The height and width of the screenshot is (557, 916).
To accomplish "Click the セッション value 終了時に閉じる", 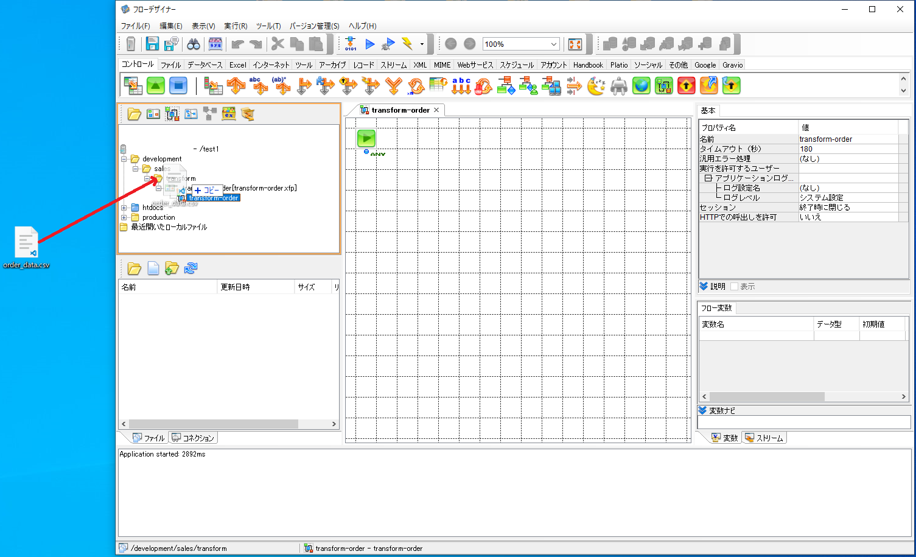I will [x=848, y=208].
